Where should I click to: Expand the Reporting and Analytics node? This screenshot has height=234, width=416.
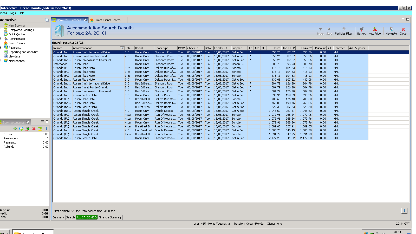tap(1, 52)
